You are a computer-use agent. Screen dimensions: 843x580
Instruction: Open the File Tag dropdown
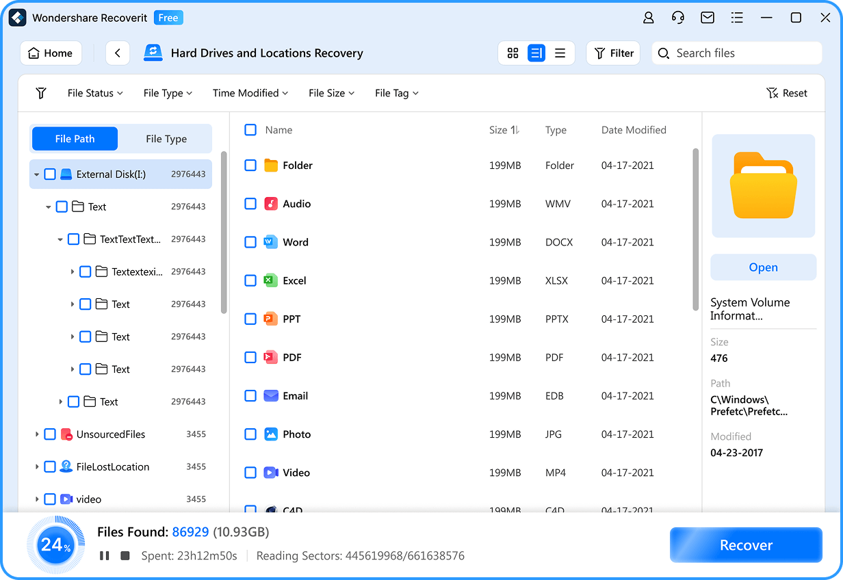coord(397,93)
